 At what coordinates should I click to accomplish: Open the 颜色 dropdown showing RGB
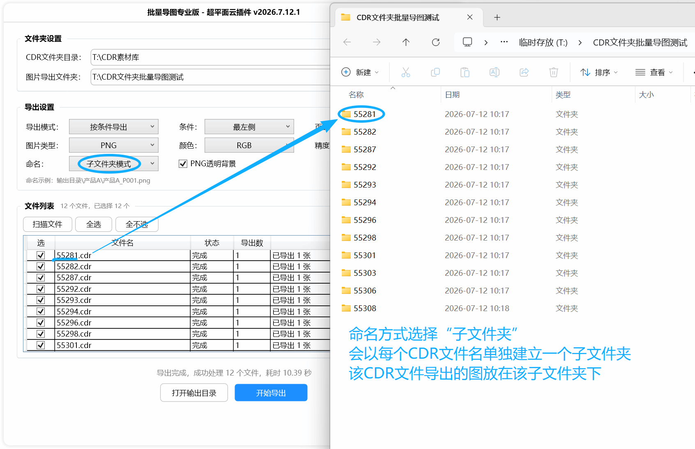pyautogui.click(x=249, y=145)
